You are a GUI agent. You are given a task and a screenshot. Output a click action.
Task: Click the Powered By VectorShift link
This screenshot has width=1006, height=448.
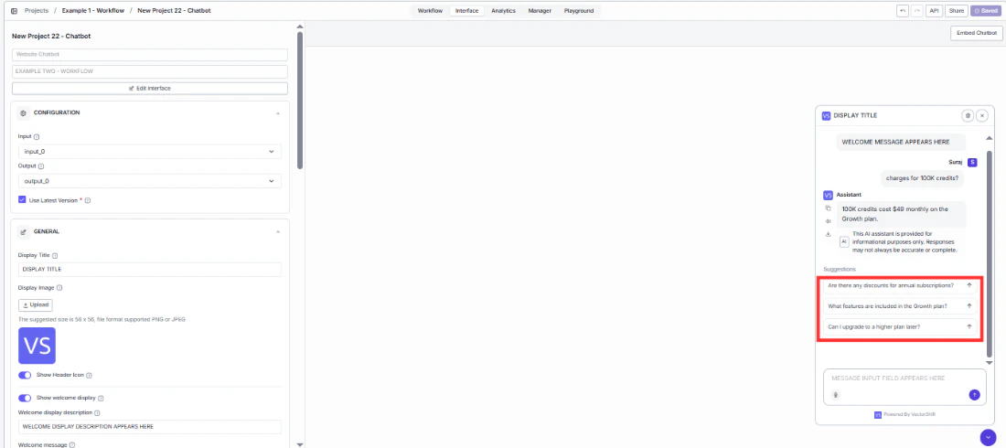pyautogui.click(x=904, y=414)
